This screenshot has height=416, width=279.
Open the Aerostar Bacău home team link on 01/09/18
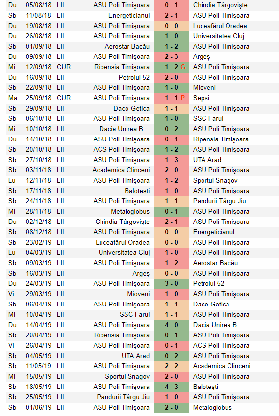point(127,47)
